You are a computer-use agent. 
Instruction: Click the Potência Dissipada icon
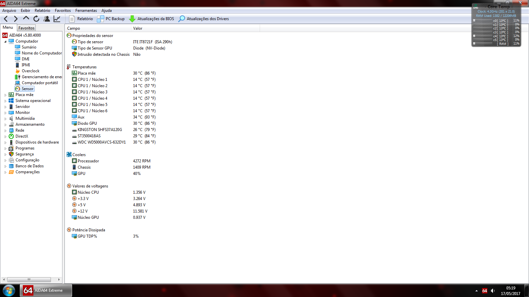(x=69, y=230)
